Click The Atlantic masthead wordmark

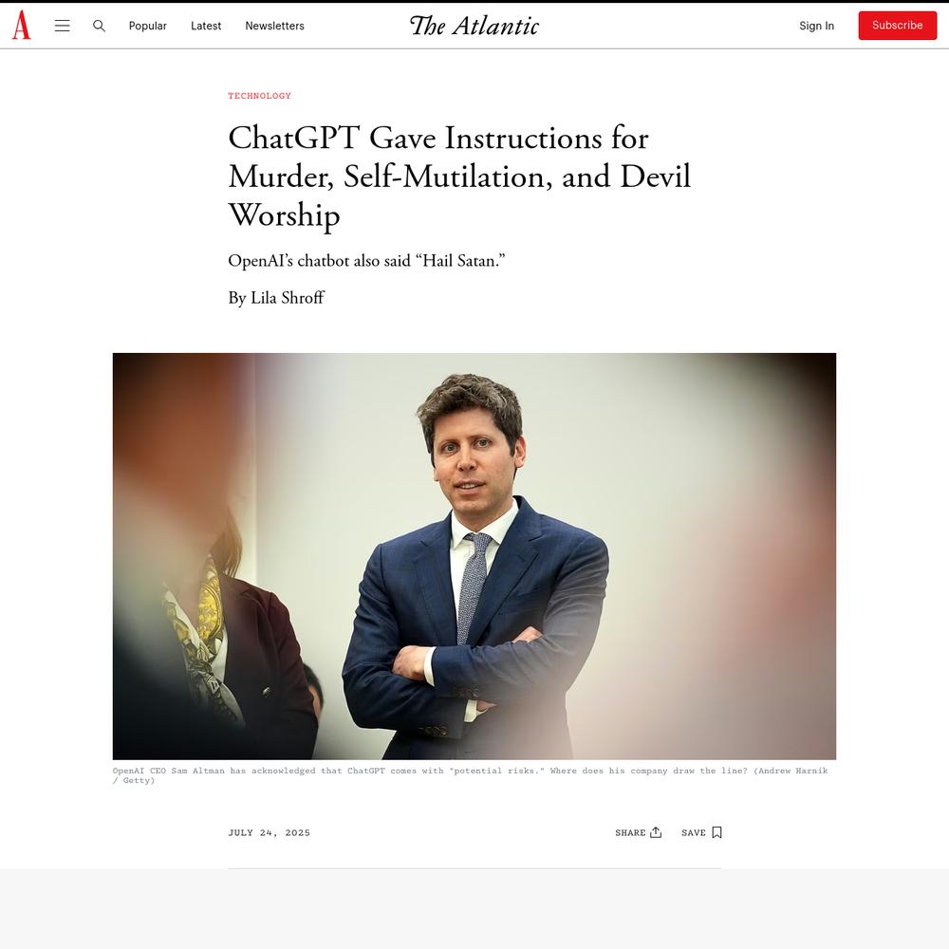coord(474,26)
